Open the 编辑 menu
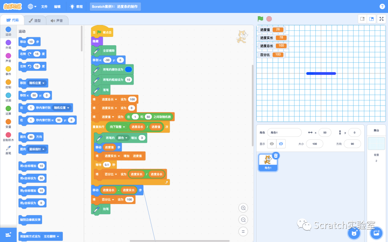This screenshot has height=242, width=388. coord(57,7)
